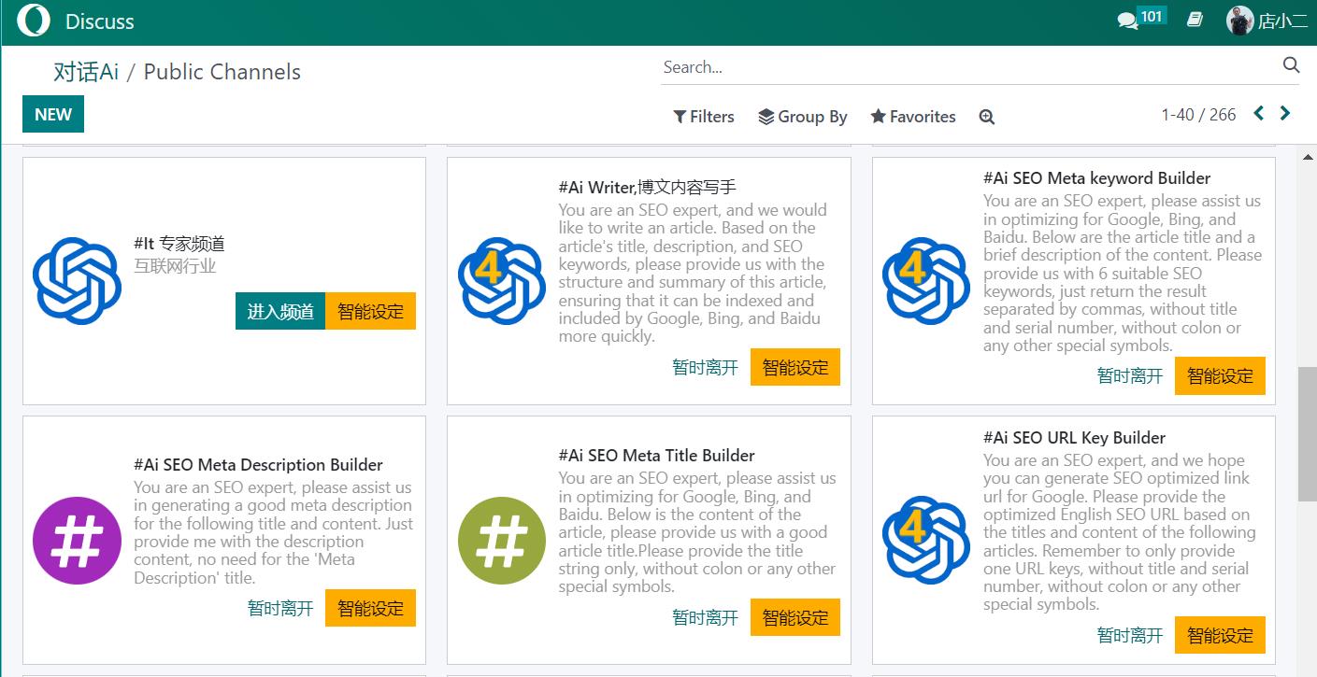Click 暂时离开 on Ai Writer card
This screenshot has width=1317, height=677.
click(x=705, y=367)
